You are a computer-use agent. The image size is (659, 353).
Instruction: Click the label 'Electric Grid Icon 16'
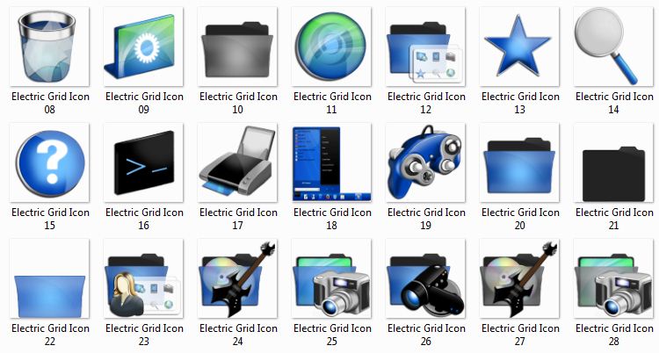pyautogui.click(x=145, y=219)
